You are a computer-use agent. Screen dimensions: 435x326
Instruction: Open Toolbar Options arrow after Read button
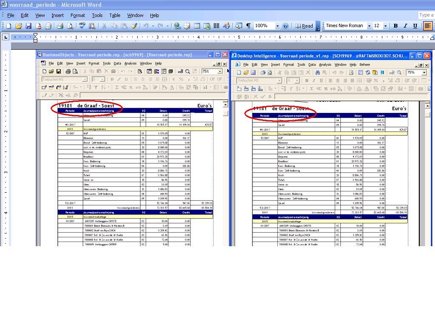[x=318, y=27]
